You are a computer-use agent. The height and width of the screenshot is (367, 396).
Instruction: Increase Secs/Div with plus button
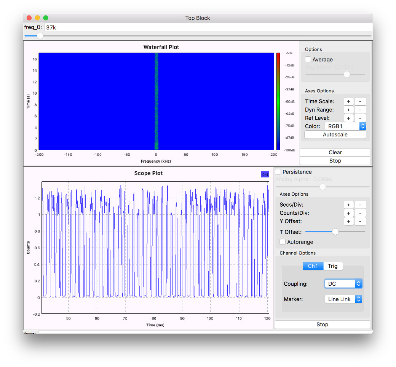[x=348, y=205]
